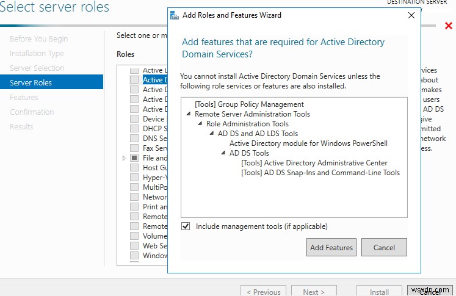
Task: Click the Add Roles and Features Wizard title icon
Action: [x=175, y=15]
